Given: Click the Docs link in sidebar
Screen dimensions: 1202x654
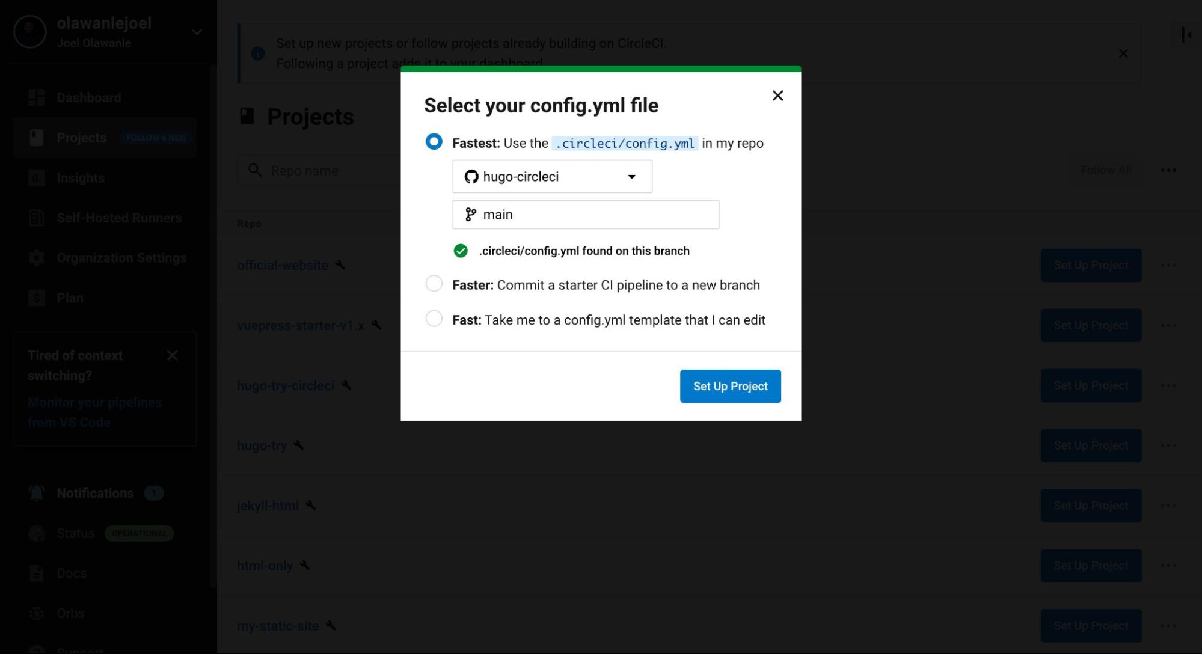Looking at the screenshot, I should tap(72, 573).
